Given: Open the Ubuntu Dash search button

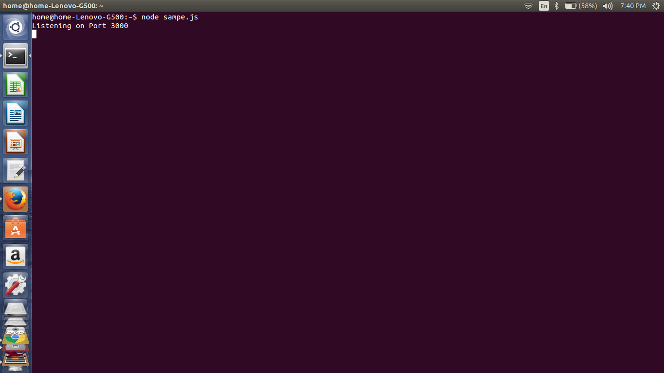Looking at the screenshot, I should coord(16,28).
